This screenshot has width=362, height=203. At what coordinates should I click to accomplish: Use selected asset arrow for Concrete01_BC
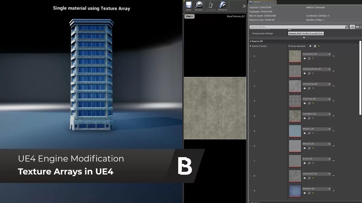[x=305, y=58]
